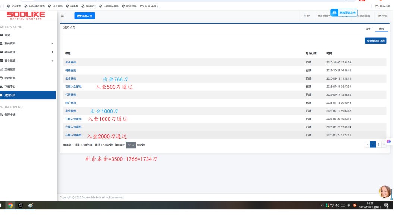Switch to the 公告 tab
This screenshot has height=224, width=398.
coord(368,29)
